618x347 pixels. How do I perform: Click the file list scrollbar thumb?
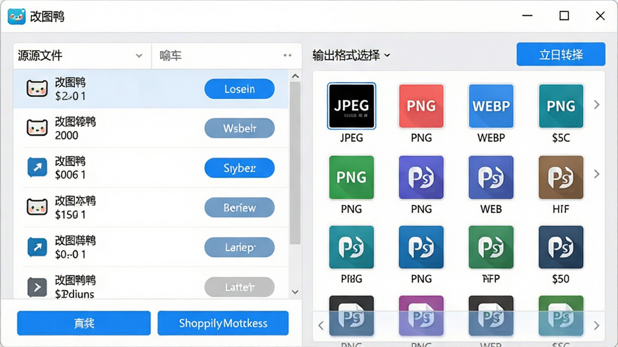coord(295,163)
